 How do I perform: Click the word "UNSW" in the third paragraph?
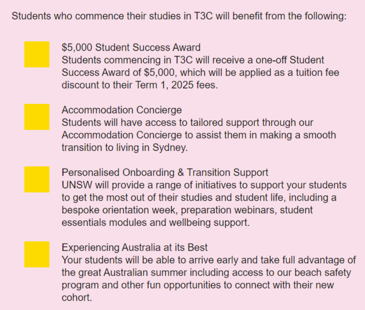coord(74,185)
